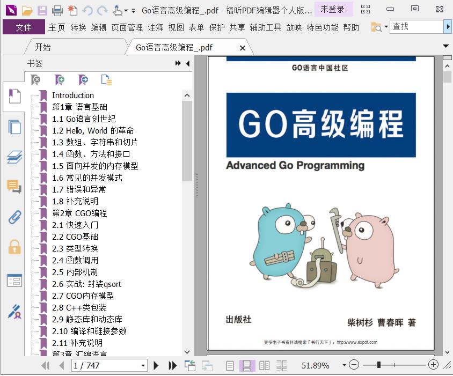Collapse the bookmarks panel with left triangle

pos(188,63)
